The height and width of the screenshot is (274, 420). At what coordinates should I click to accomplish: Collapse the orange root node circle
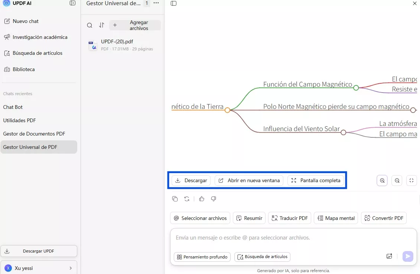tap(227, 110)
